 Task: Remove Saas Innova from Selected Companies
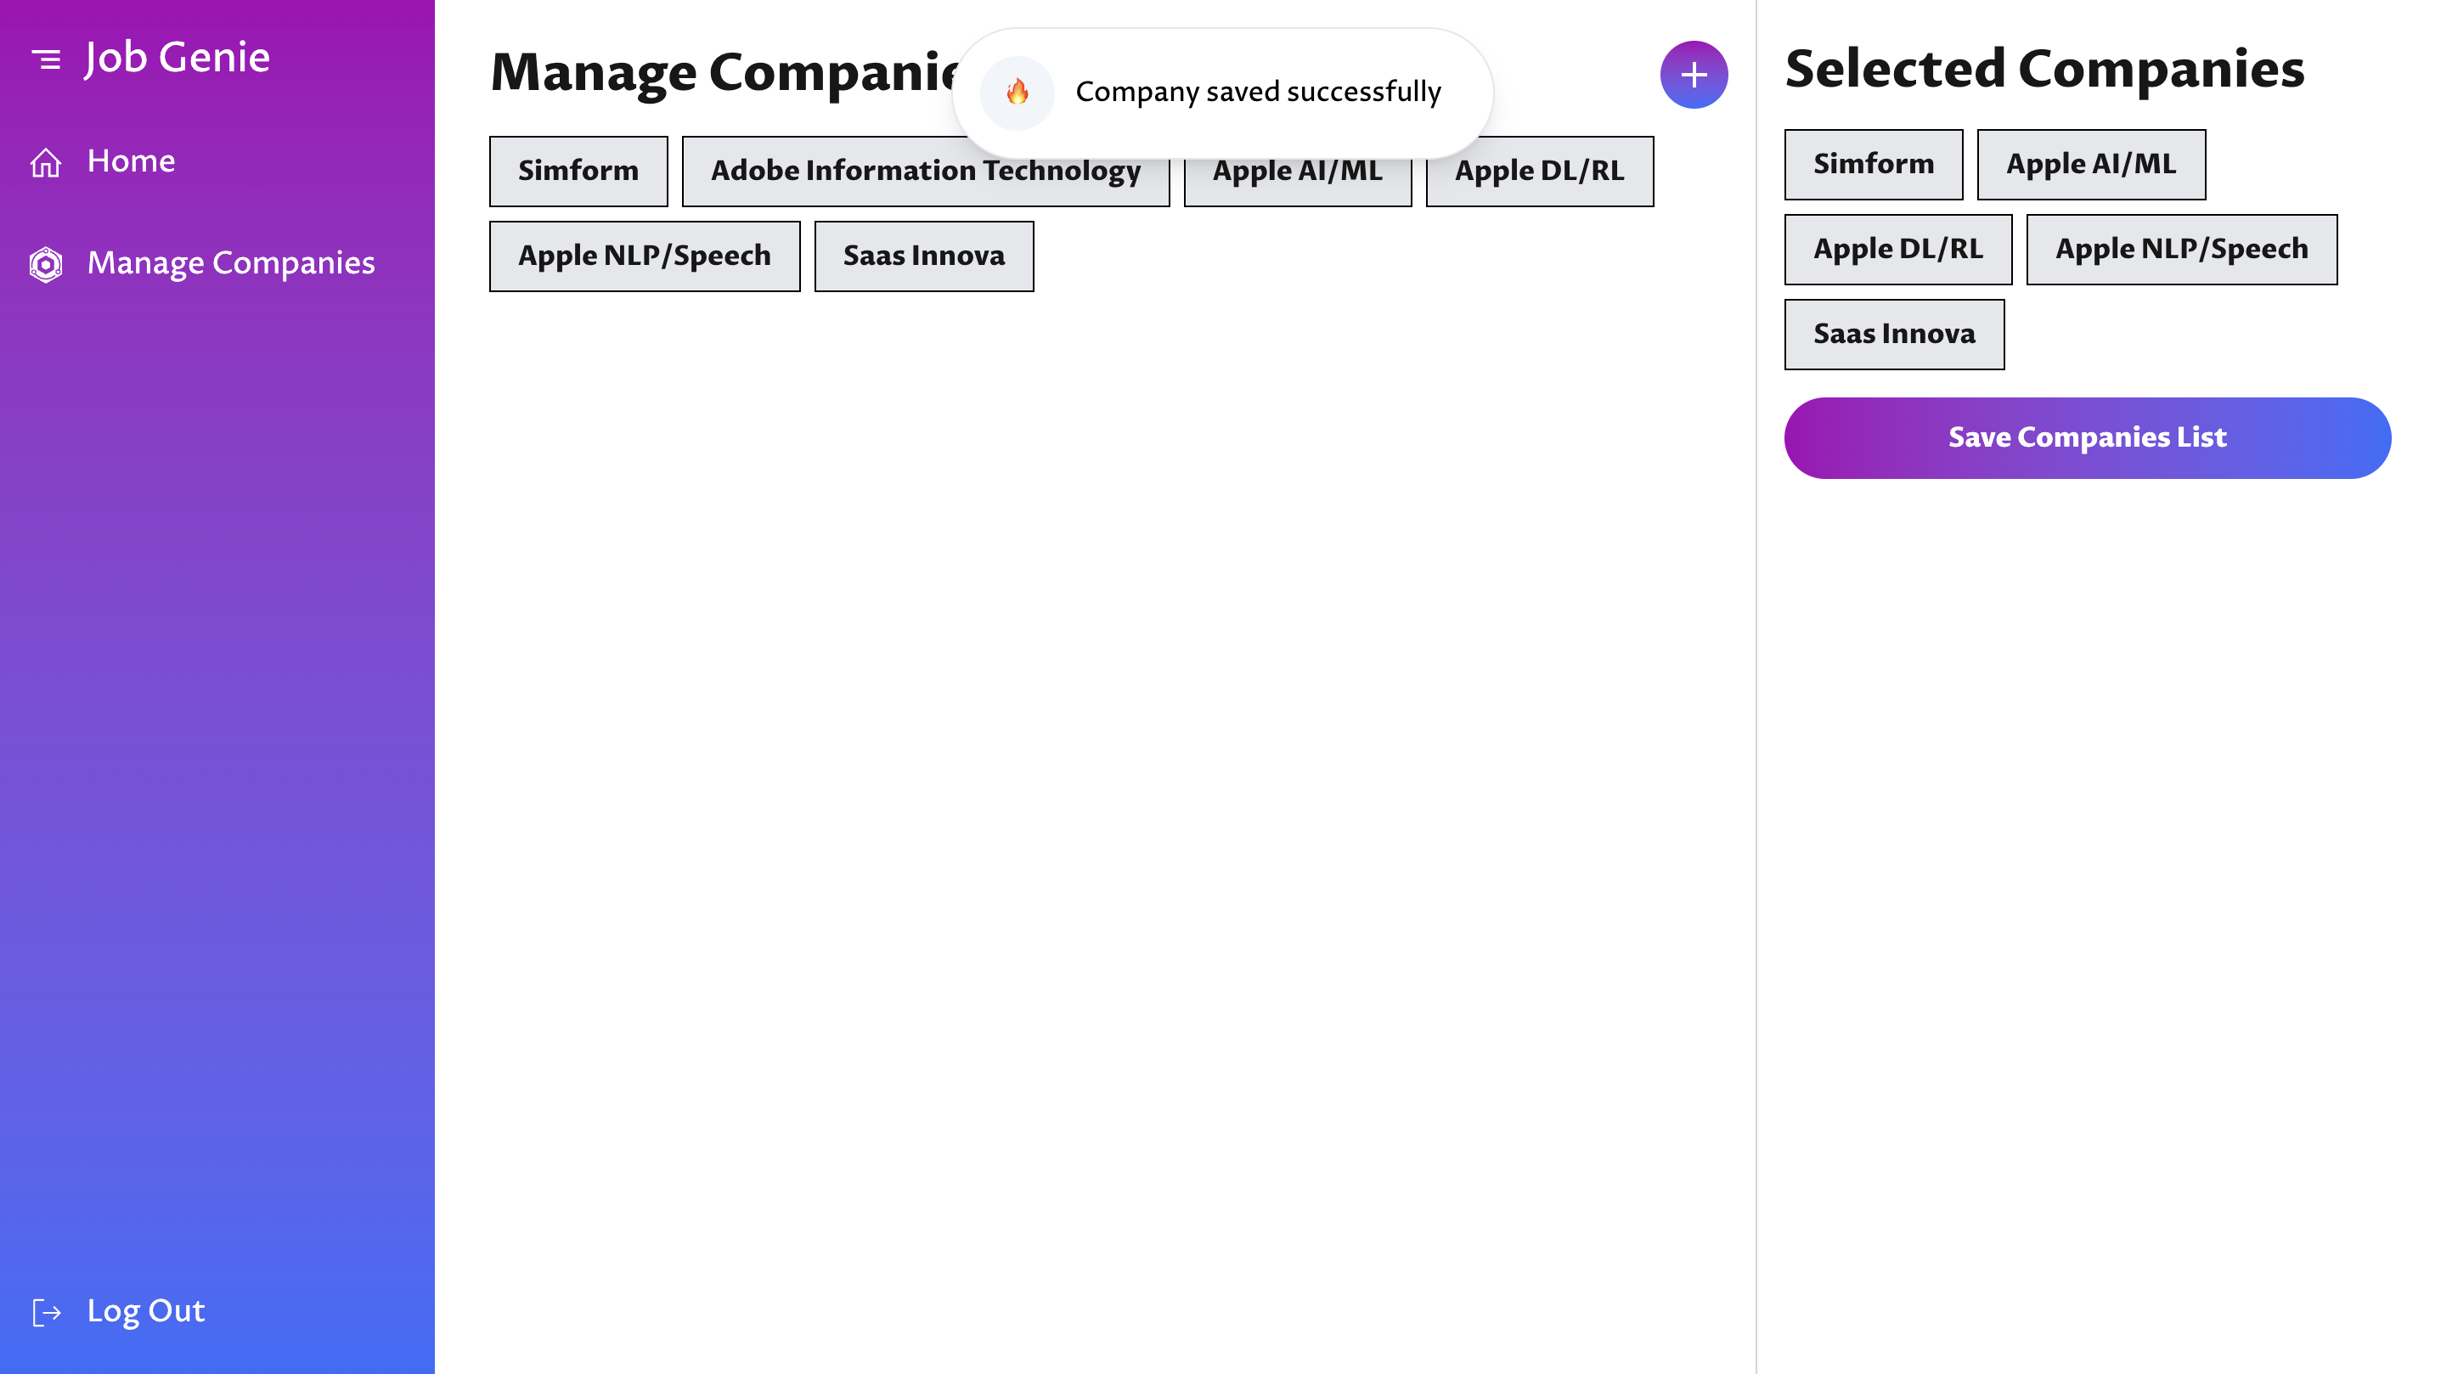[1894, 335]
